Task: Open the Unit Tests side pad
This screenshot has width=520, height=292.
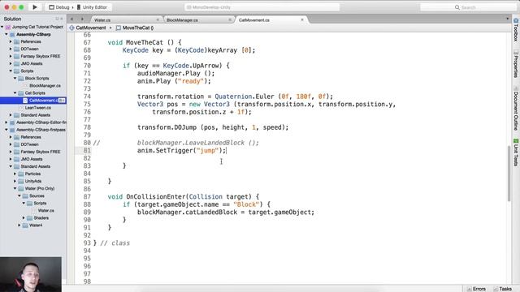Action: tap(516, 152)
